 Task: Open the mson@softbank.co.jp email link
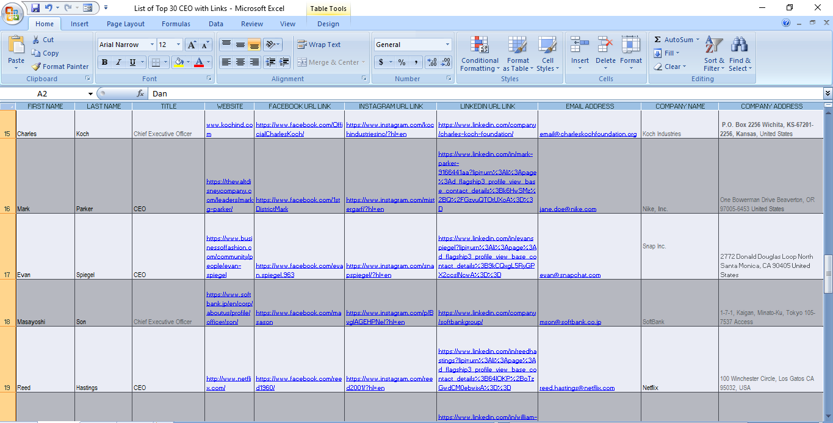[570, 322]
